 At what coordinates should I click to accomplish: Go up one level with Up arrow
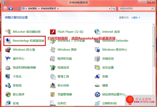click(x=19, y=8)
